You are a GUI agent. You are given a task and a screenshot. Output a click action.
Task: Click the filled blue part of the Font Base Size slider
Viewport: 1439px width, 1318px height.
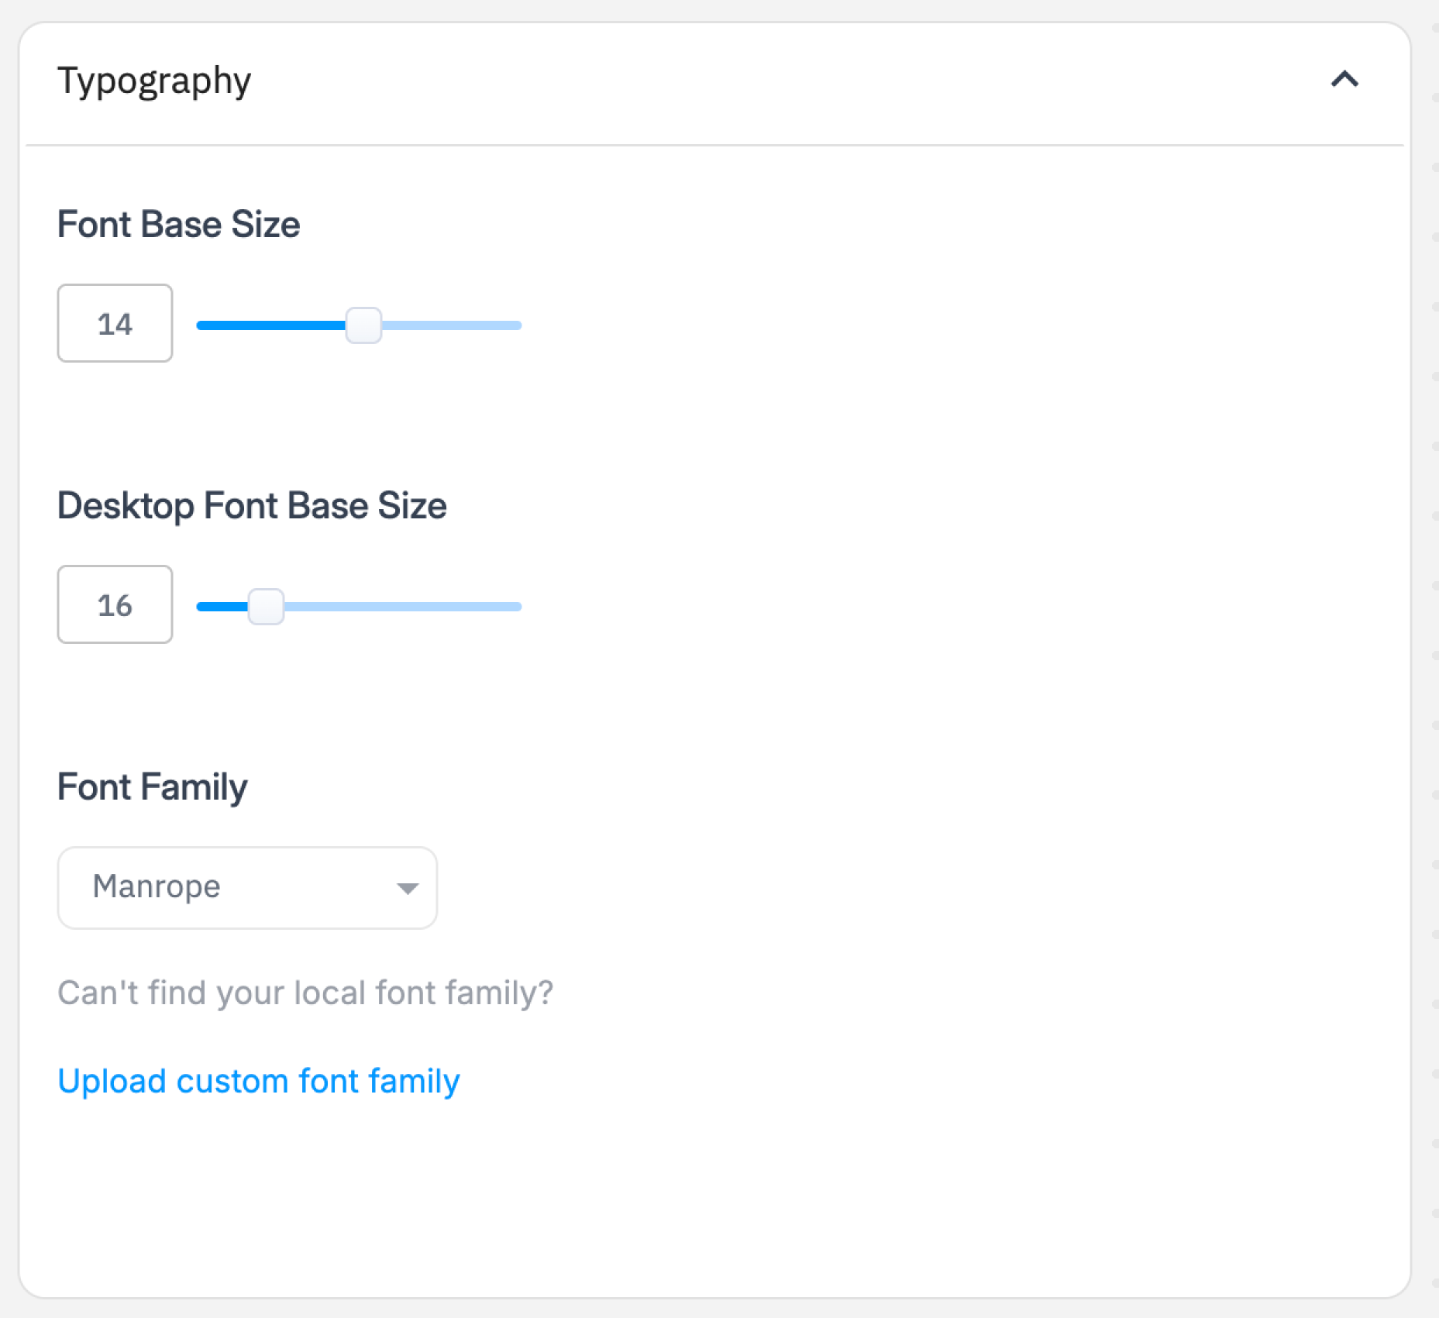coord(270,325)
